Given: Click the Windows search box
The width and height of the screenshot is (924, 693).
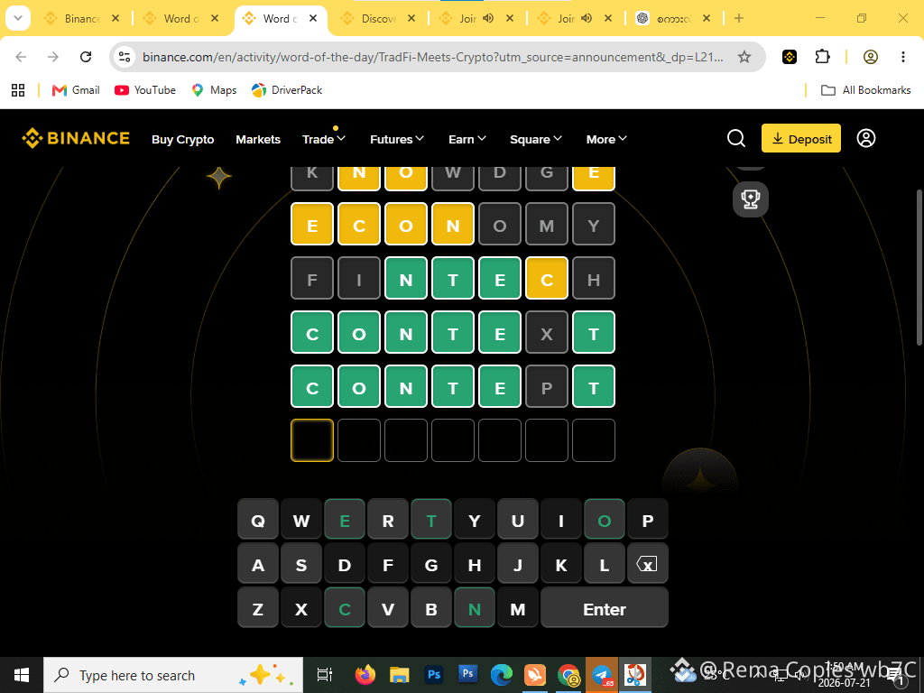Looking at the screenshot, I should pos(173,675).
